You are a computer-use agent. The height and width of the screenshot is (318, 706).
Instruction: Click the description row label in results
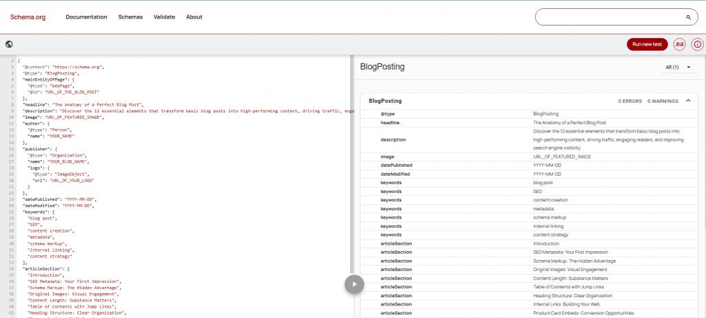point(393,139)
